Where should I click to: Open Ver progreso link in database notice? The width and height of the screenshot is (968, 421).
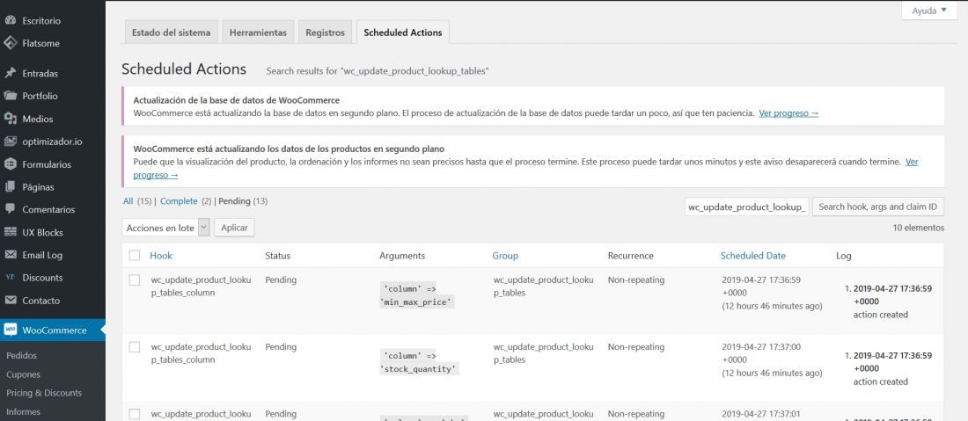788,113
